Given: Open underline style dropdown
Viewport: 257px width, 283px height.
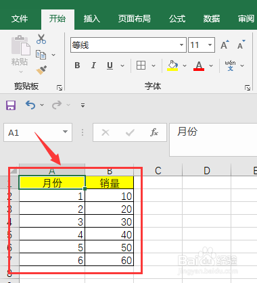Looking at the screenshot, I should tap(122, 66).
